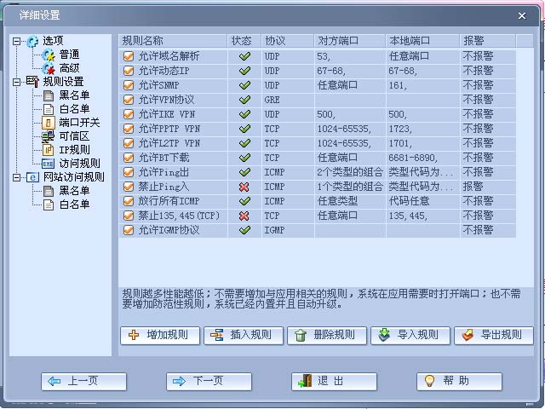Image resolution: width=545 pixels, height=409 pixels.
Task: Click 白名单 document icon under 网站访问规则
Action: tap(49, 204)
